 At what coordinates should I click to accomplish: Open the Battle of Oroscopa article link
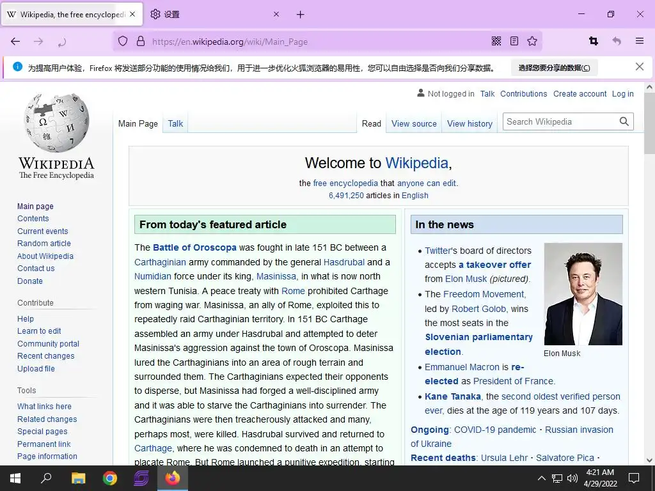[x=194, y=247]
